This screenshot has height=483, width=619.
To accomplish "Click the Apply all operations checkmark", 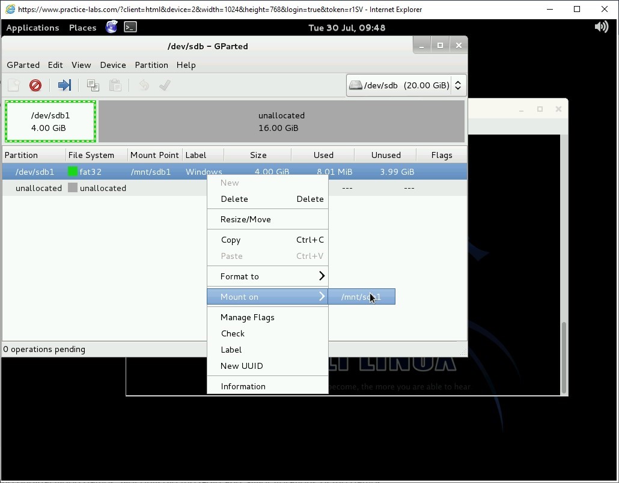I will pyautogui.click(x=165, y=85).
